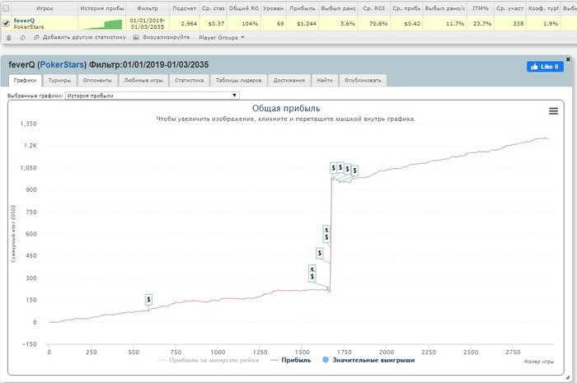Expand the Player Groups dropdown

click(x=222, y=38)
